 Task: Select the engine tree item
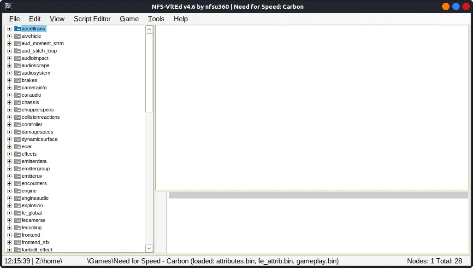pos(29,191)
